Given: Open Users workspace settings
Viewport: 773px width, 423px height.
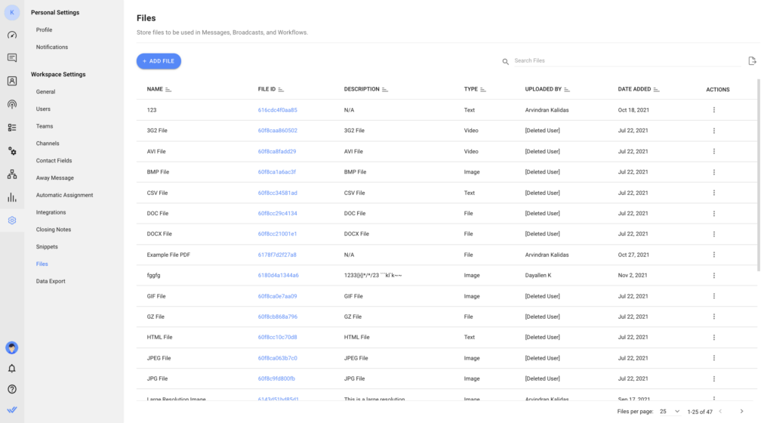Looking at the screenshot, I should coord(43,109).
